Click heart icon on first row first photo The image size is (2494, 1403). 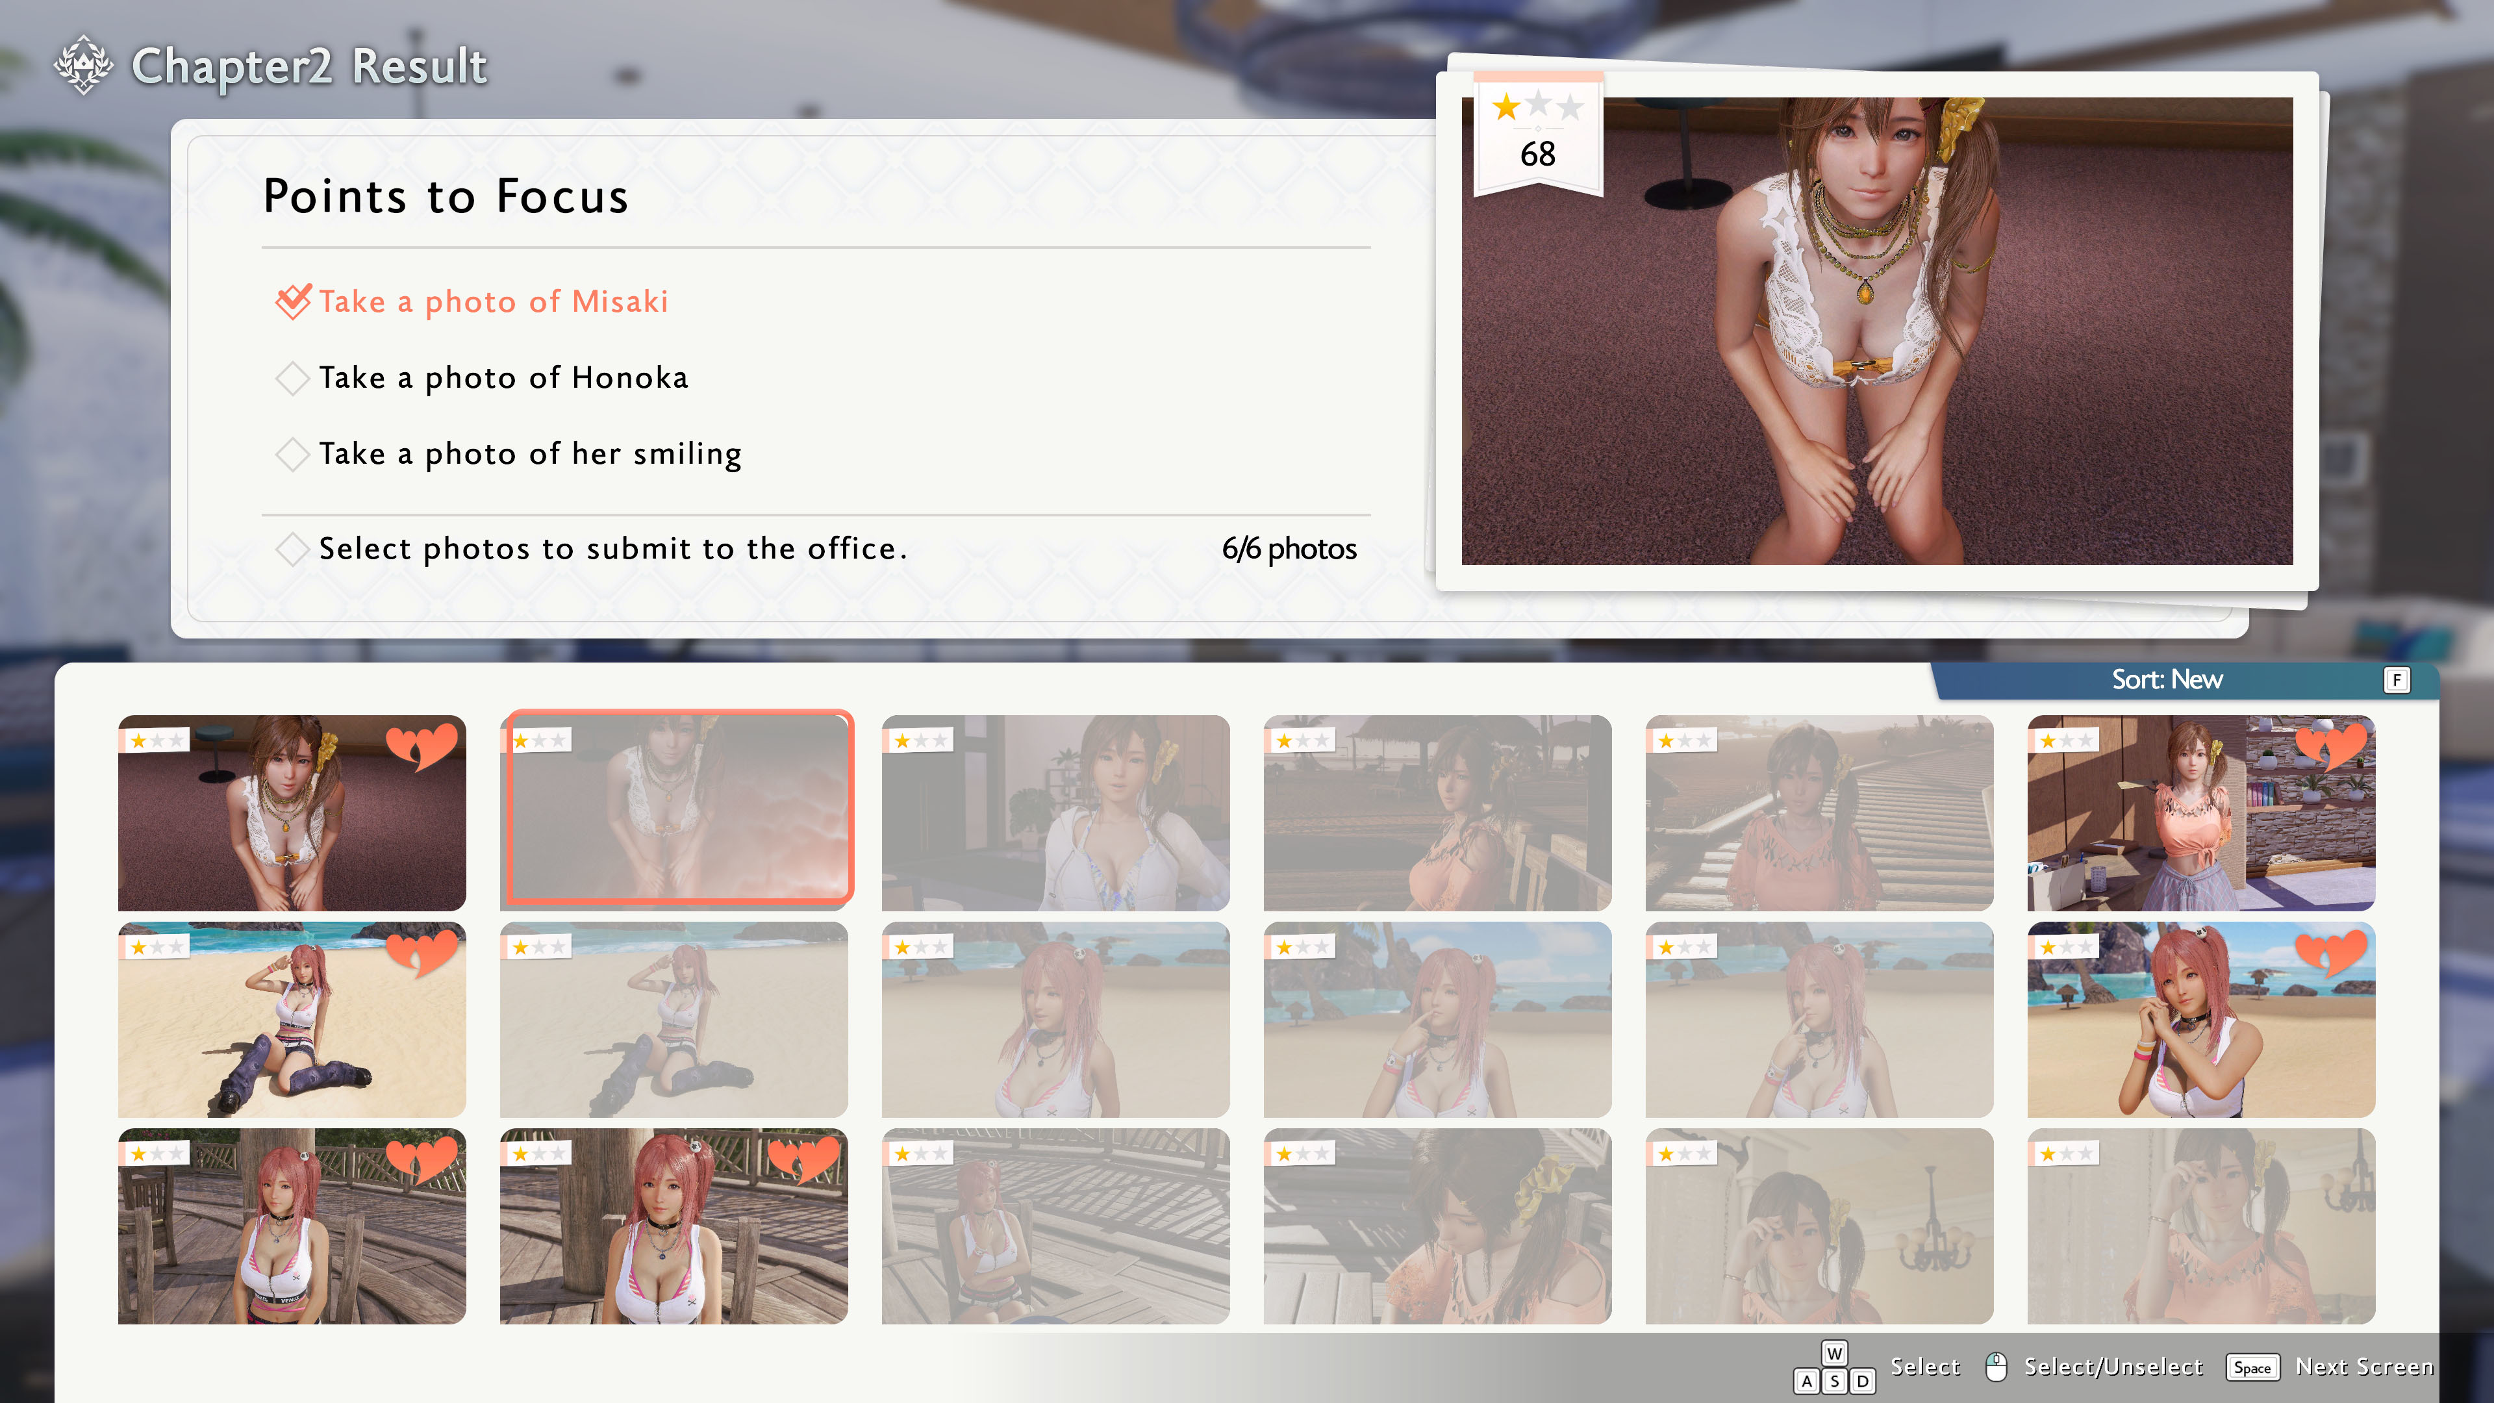(421, 746)
